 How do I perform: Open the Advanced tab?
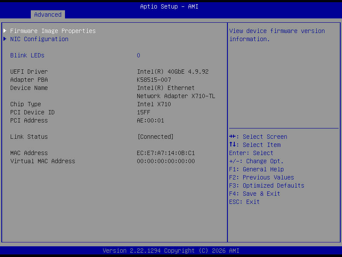tap(48, 15)
